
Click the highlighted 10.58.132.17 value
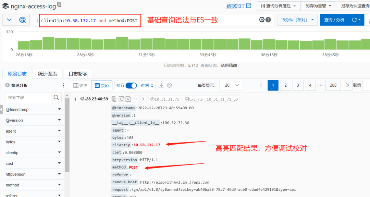click(147, 145)
